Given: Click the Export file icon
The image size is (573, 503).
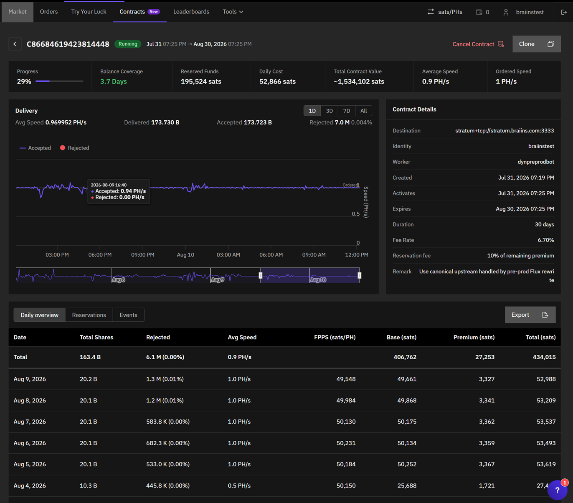Looking at the screenshot, I should point(545,315).
